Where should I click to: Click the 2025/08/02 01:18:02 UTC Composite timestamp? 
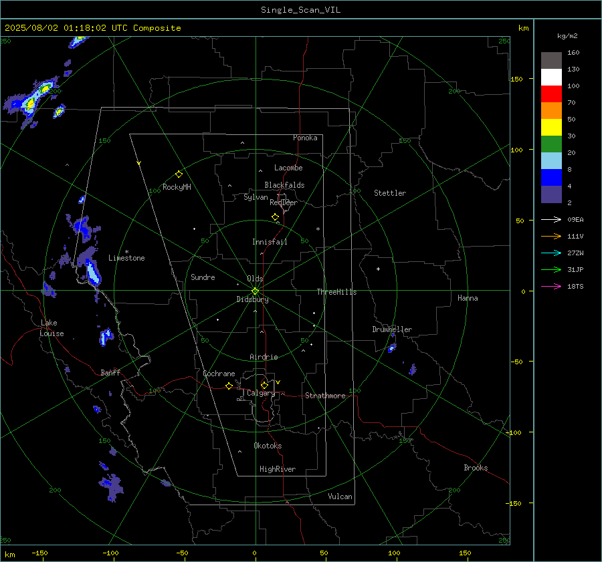tap(92, 28)
